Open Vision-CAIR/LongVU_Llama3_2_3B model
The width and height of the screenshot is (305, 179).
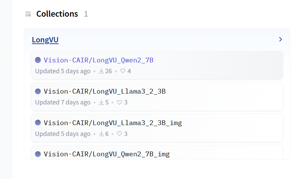click(105, 92)
